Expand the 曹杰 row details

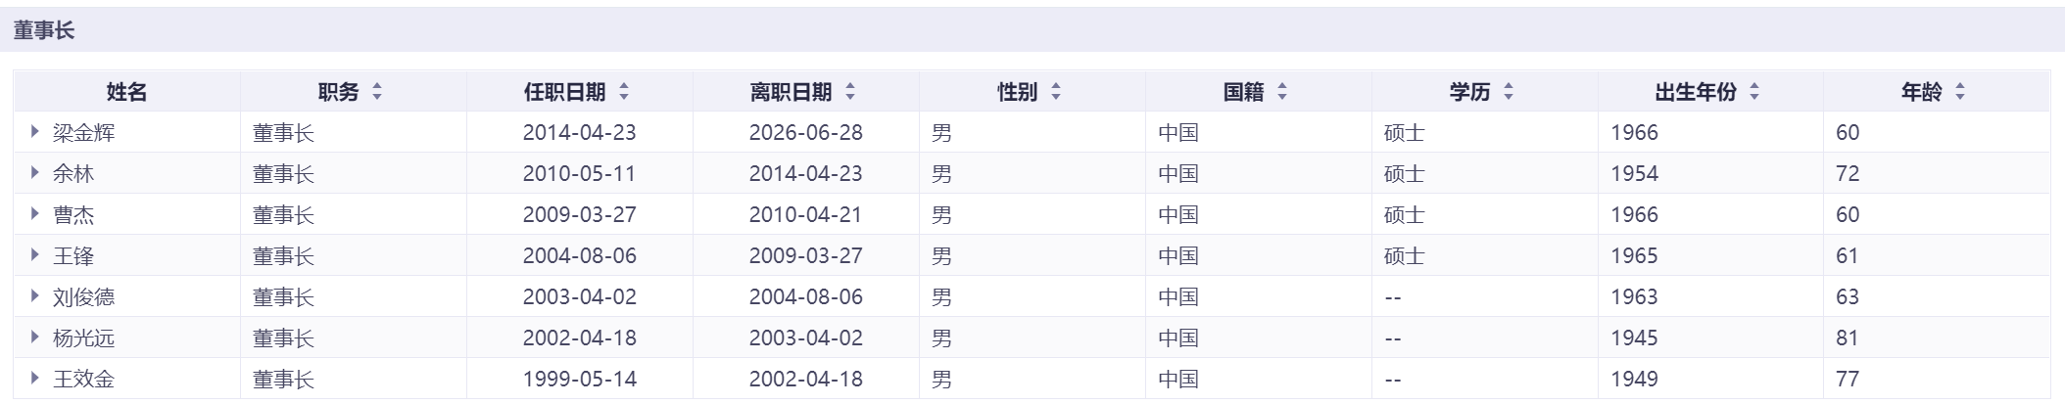pyautogui.click(x=35, y=214)
